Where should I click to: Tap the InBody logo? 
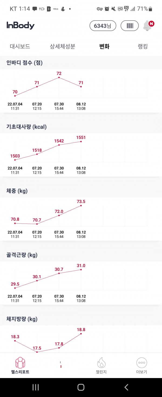(21, 25)
